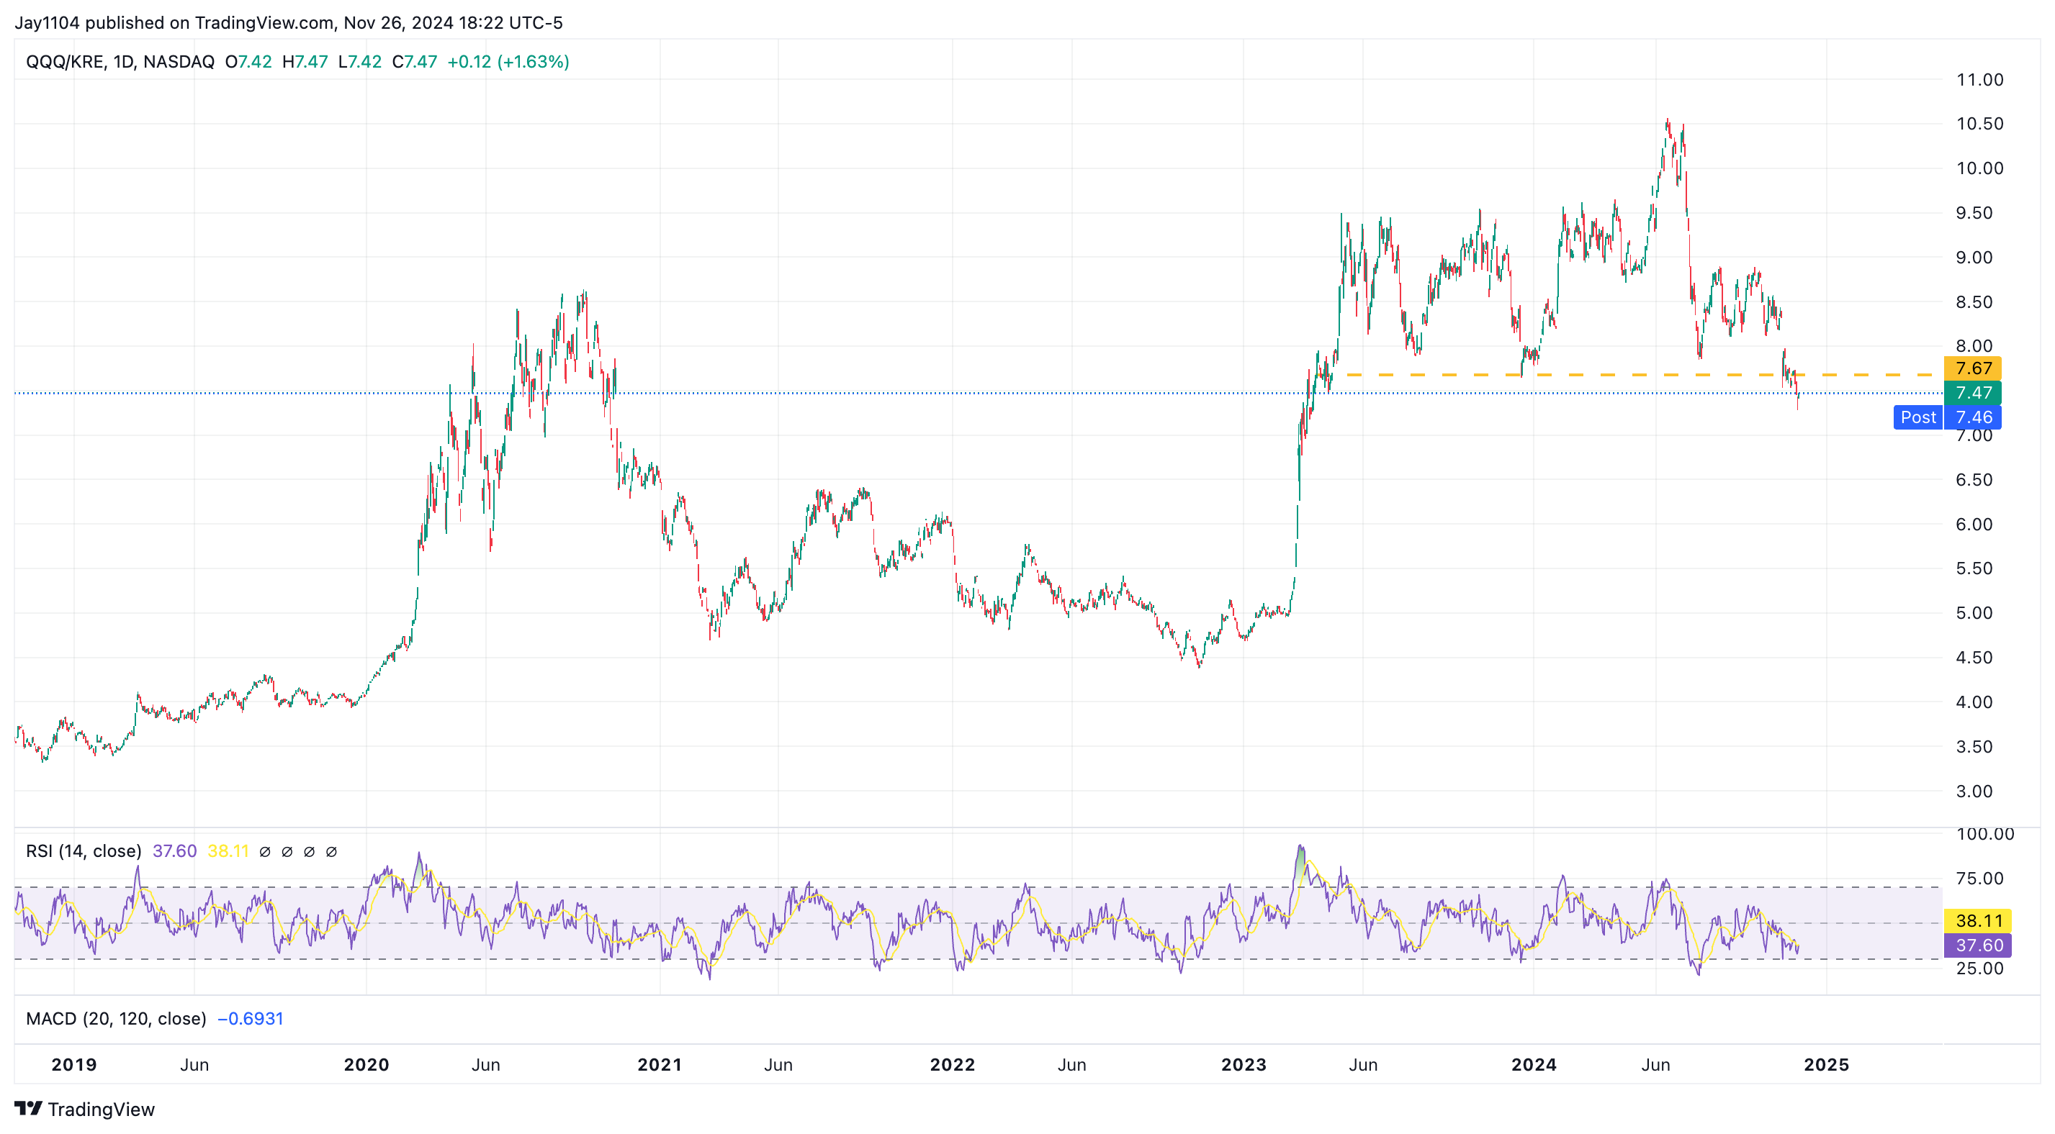Click the 2022 time axis label
Screen dimensions: 2055x1134
click(x=953, y=1065)
